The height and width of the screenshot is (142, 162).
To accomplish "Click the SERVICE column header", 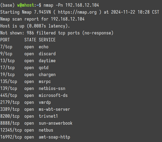I will tap(47, 40).
